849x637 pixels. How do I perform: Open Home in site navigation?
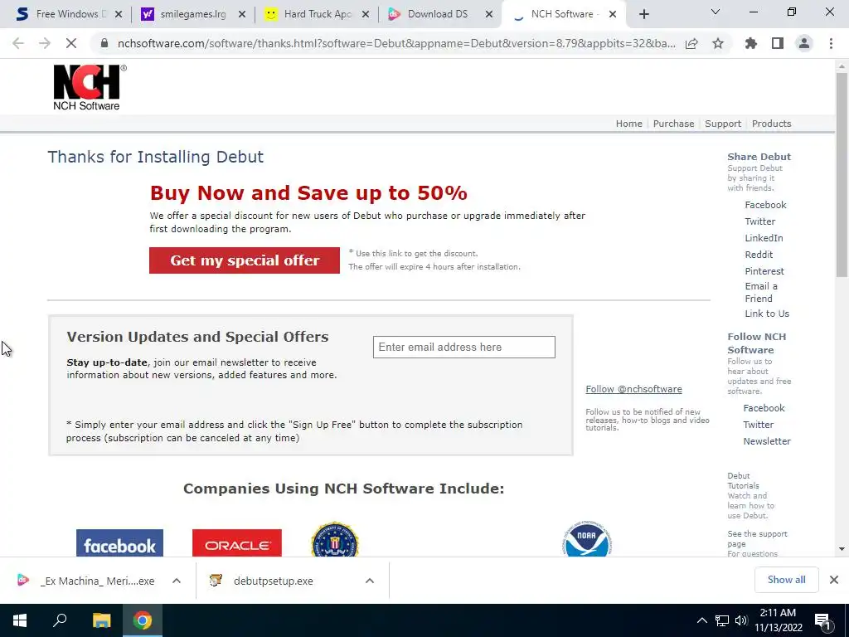pyautogui.click(x=628, y=124)
